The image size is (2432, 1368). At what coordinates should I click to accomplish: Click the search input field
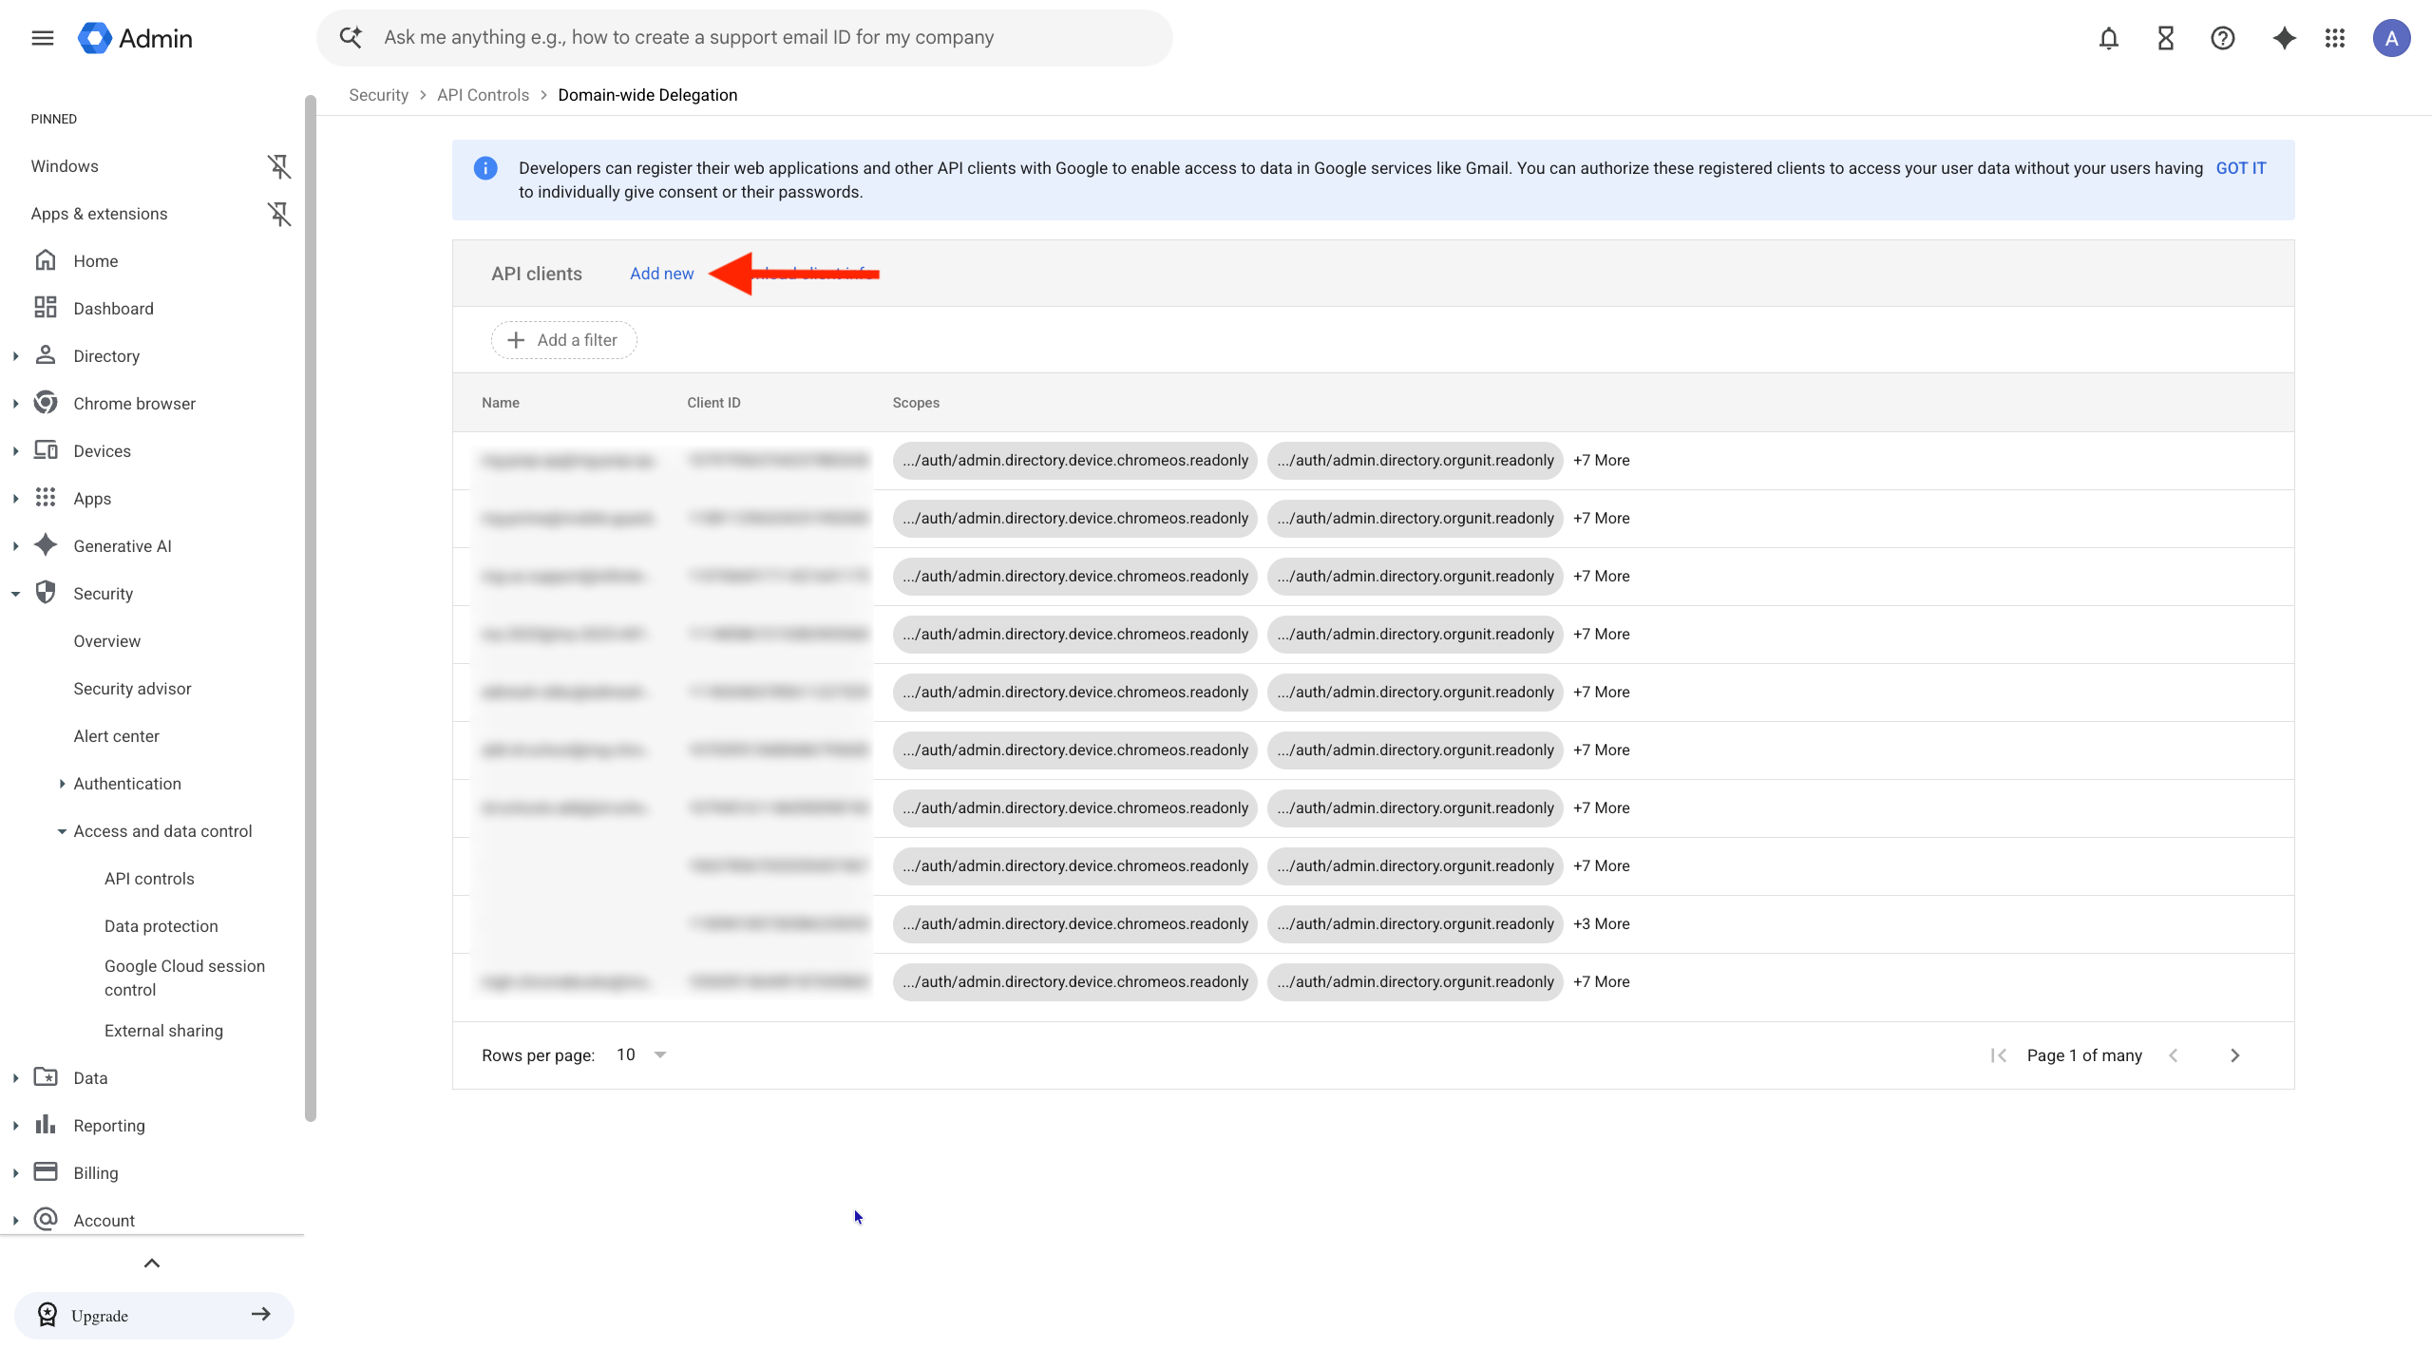(x=745, y=37)
